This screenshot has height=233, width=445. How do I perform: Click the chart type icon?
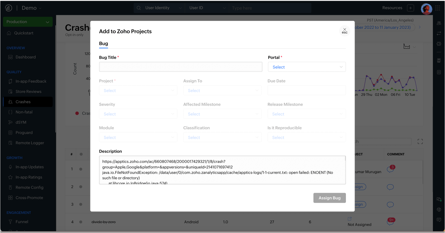click(407, 47)
